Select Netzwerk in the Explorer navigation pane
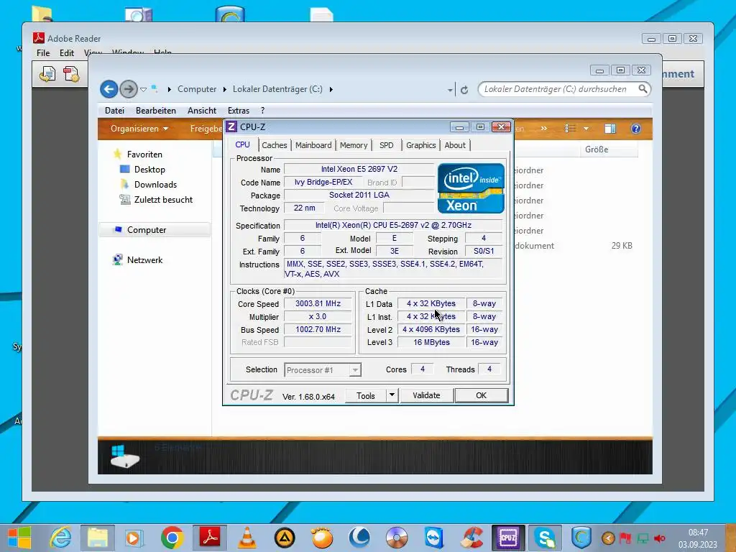 point(144,260)
